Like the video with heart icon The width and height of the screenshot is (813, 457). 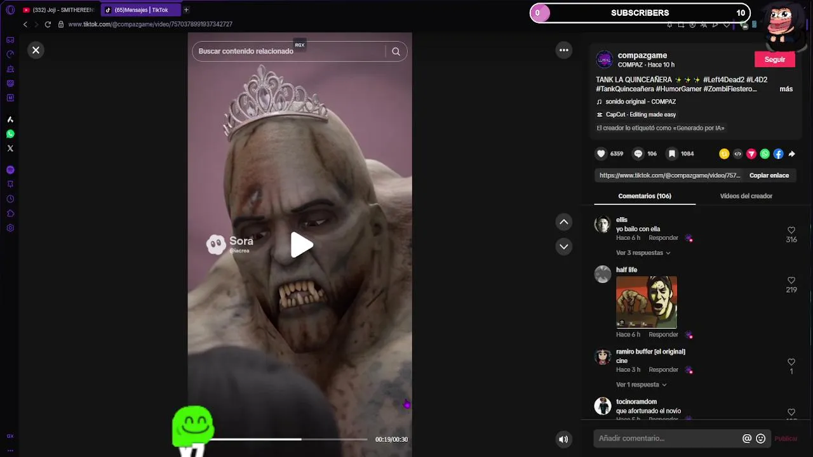601,154
